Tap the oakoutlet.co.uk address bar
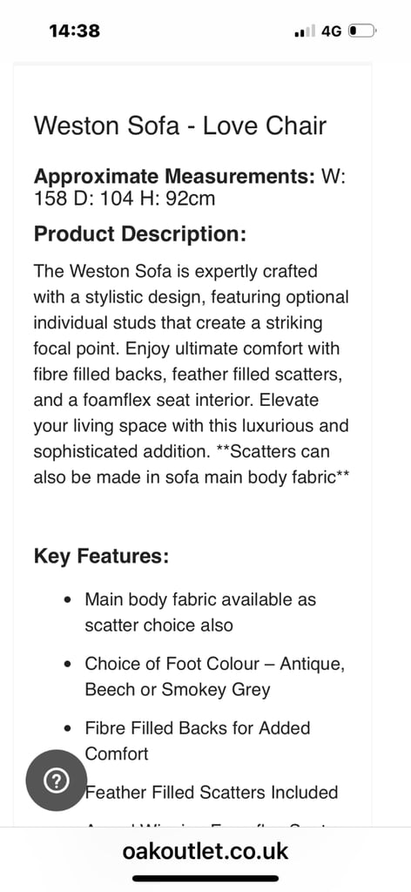 click(x=205, y=851)
